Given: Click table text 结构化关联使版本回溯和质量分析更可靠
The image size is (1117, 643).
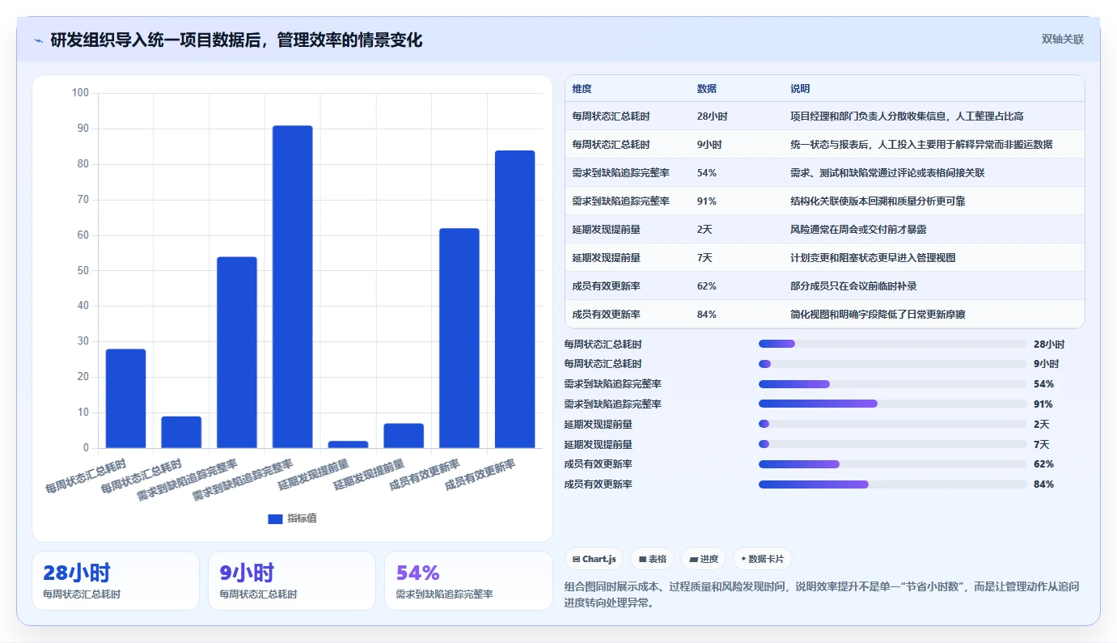Looking at the screenshot, I should tap(878, 201).
